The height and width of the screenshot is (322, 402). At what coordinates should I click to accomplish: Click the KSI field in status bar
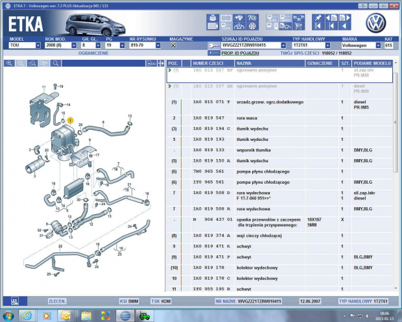129,301
